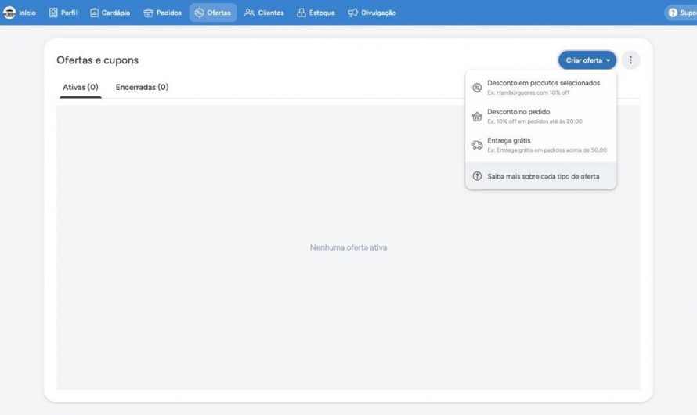Image resolution: width=697 pixels, height=415 pixels.
Task: Open the Pedidos section
Action: tap(162, 13)
